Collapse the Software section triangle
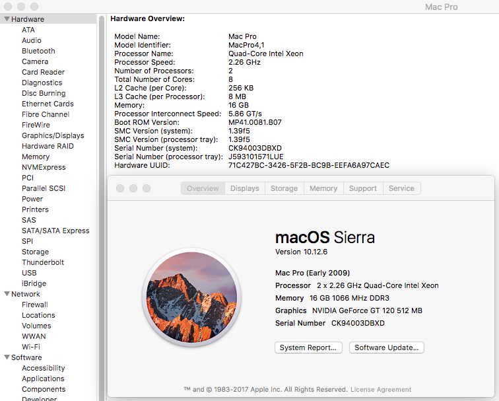This screenshot has height=401, width=499. (7, 357)
